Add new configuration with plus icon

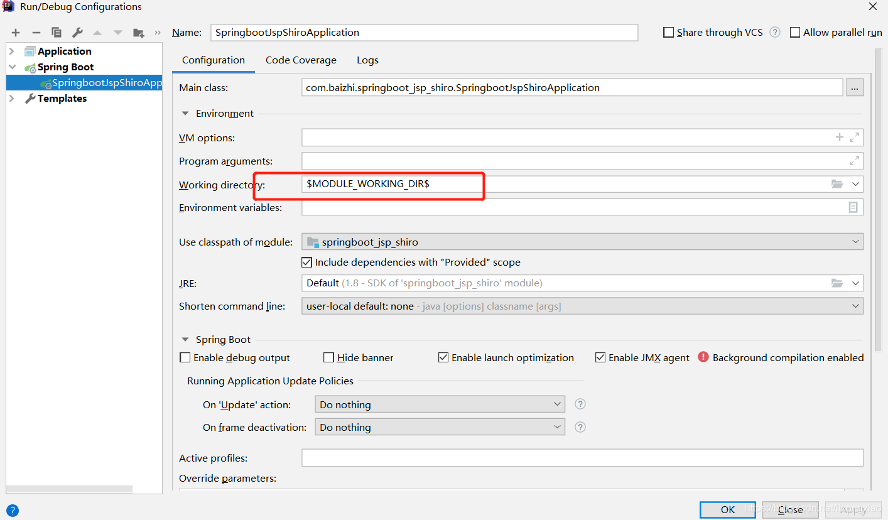(16, 33)
